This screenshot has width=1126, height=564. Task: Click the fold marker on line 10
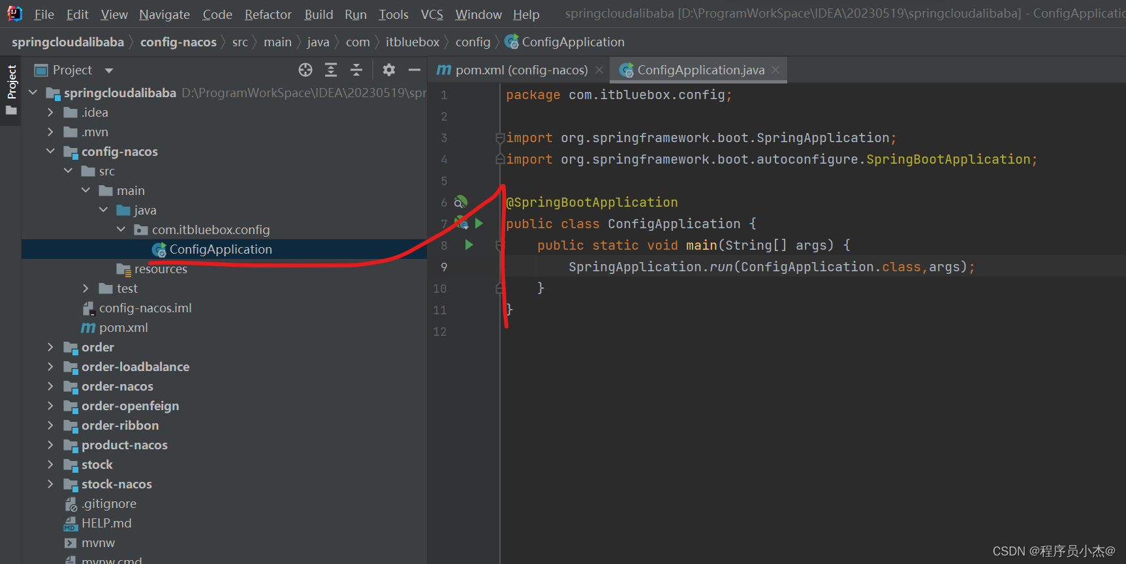pos(499,288)
